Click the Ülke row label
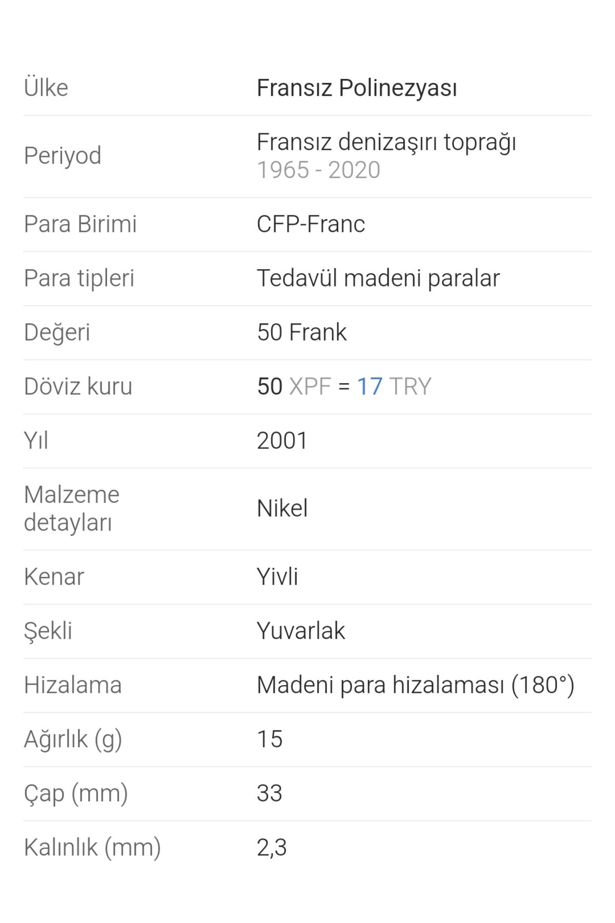The image size is (615, 923). (x=46, y=88)
